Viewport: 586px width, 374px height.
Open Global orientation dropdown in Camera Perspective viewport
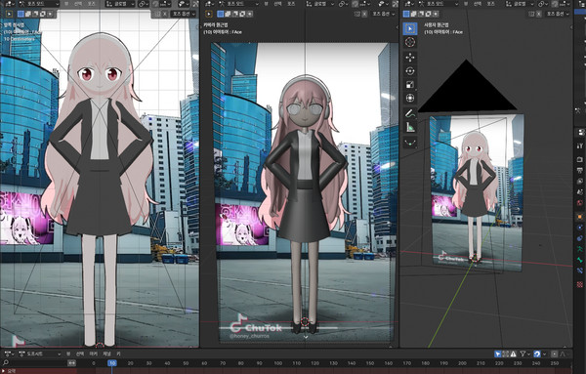point(320,4)
